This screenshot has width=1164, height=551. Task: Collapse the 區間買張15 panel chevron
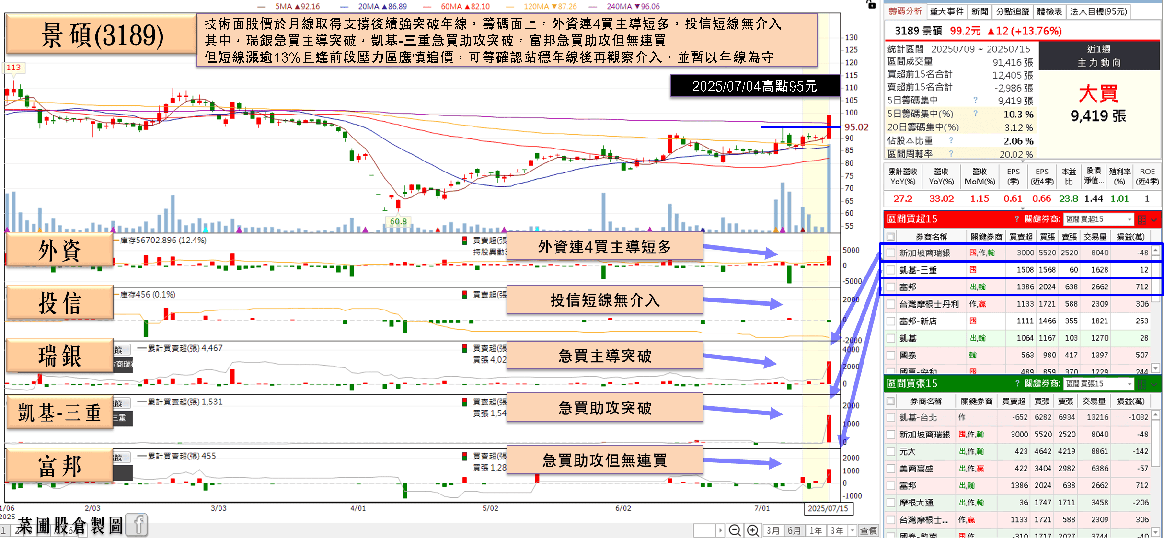[1154, 385]
